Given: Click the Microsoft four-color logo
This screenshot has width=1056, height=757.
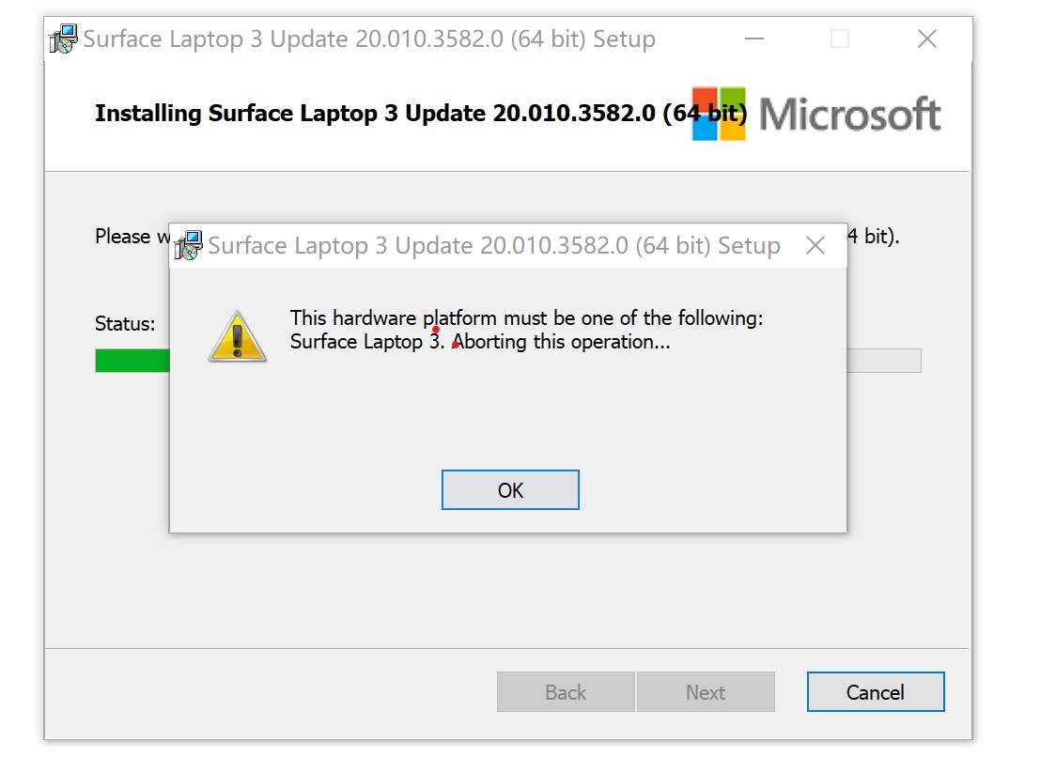Looking at the screenshot, I should (x=720, y=114).
